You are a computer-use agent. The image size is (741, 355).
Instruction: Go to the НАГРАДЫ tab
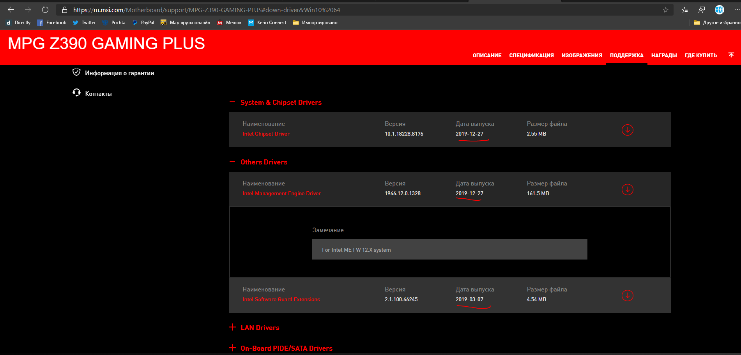click(x=664, y=55)
